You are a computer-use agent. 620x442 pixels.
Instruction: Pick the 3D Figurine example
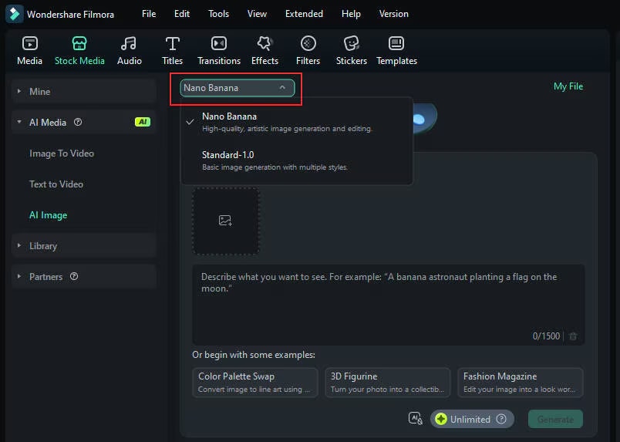(x=387, y=383)
